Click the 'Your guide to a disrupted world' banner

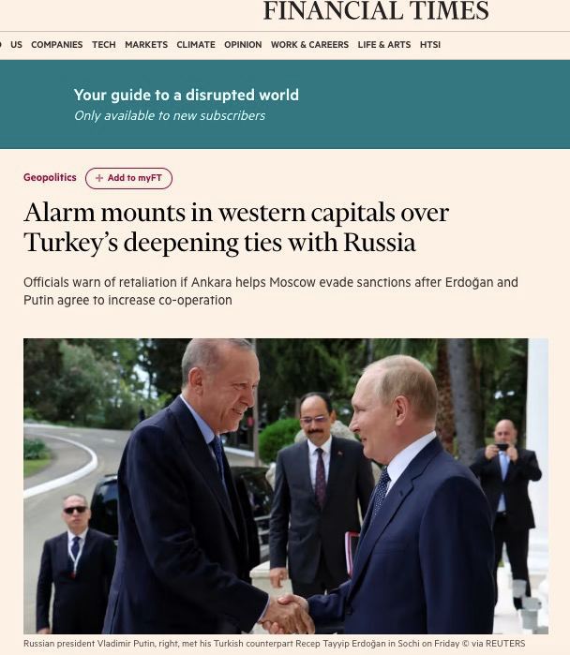[x=187, y=96]
